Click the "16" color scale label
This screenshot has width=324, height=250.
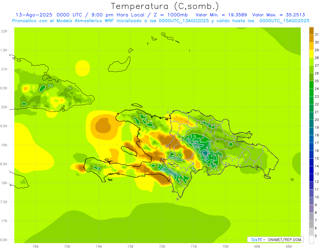317,151
